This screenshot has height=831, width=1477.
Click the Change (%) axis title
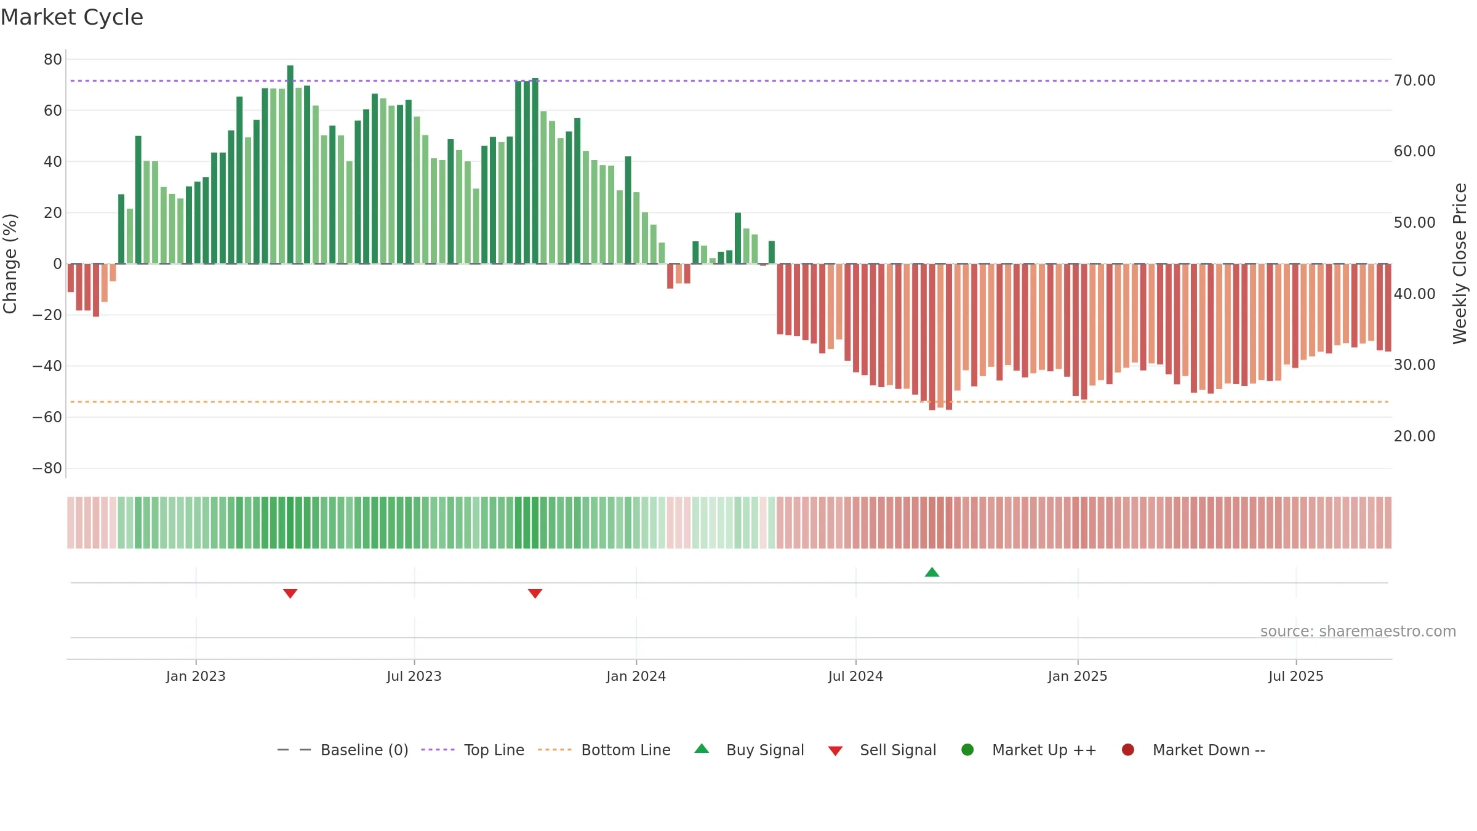tap(10, 263)
